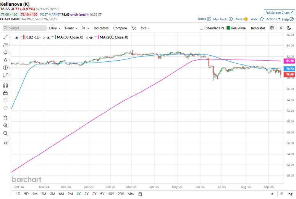Remove the MA 50 indicator
The width and height of the screenshot is (296, 199).
87,37
